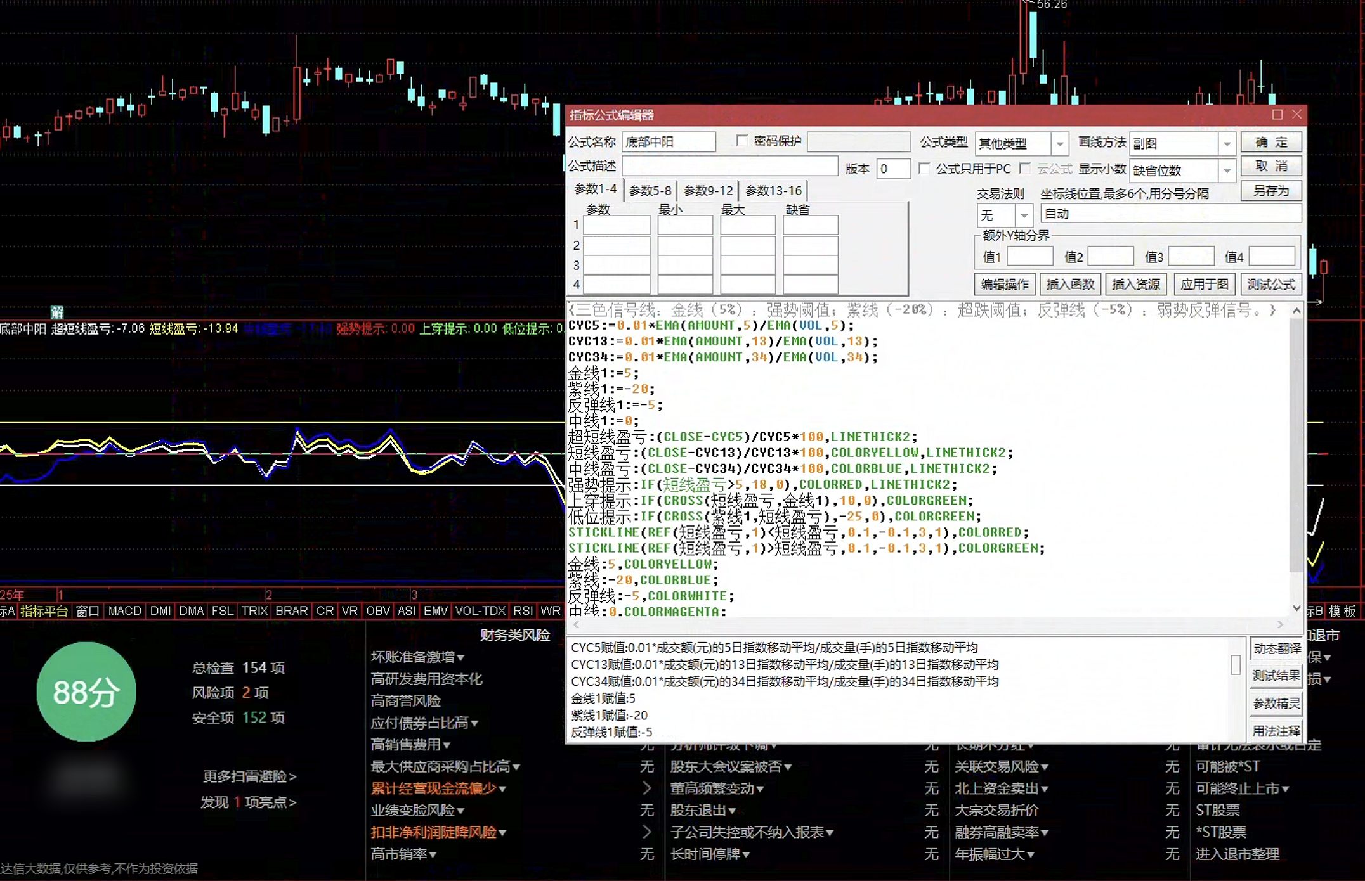Click code editor horizontal scroll right arrow

tap(1280, 624)
